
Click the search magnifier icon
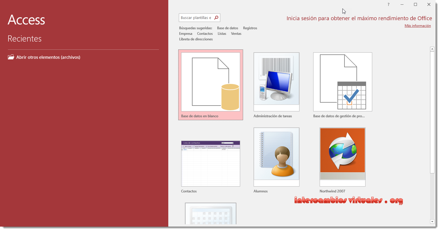[216, 18]
